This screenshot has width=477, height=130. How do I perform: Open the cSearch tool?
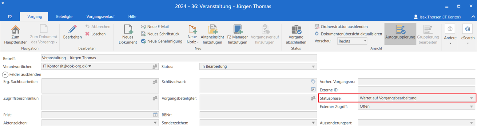[467, 29]
